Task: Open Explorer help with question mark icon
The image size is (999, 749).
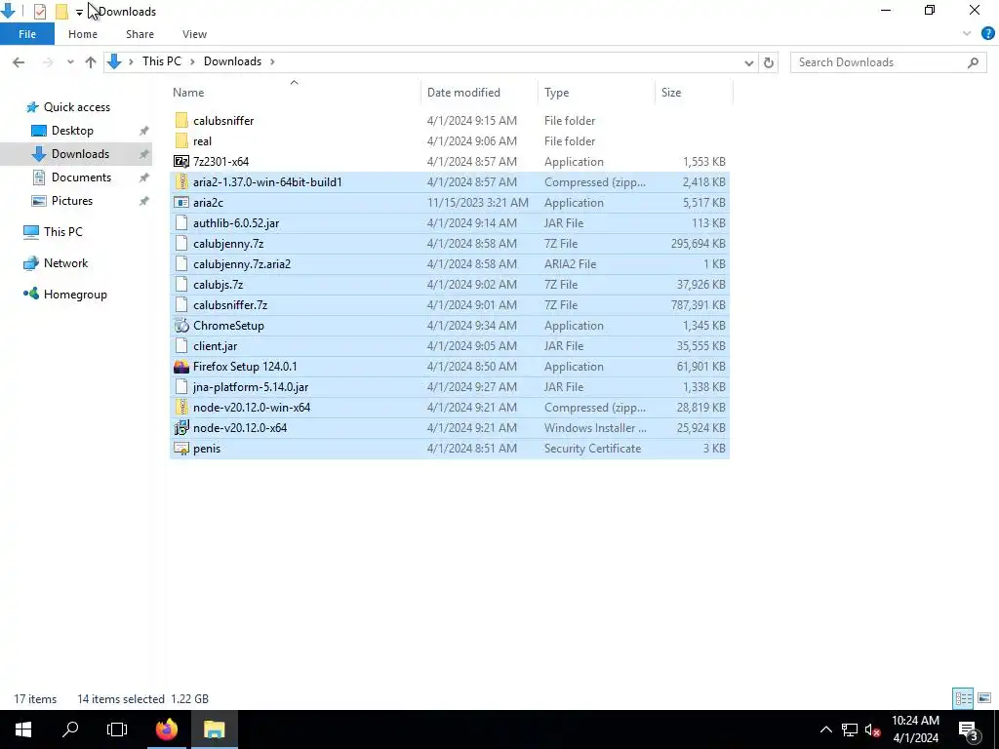Action: [x=988, y=34]
